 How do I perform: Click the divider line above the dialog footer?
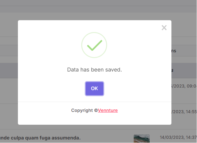95,102
